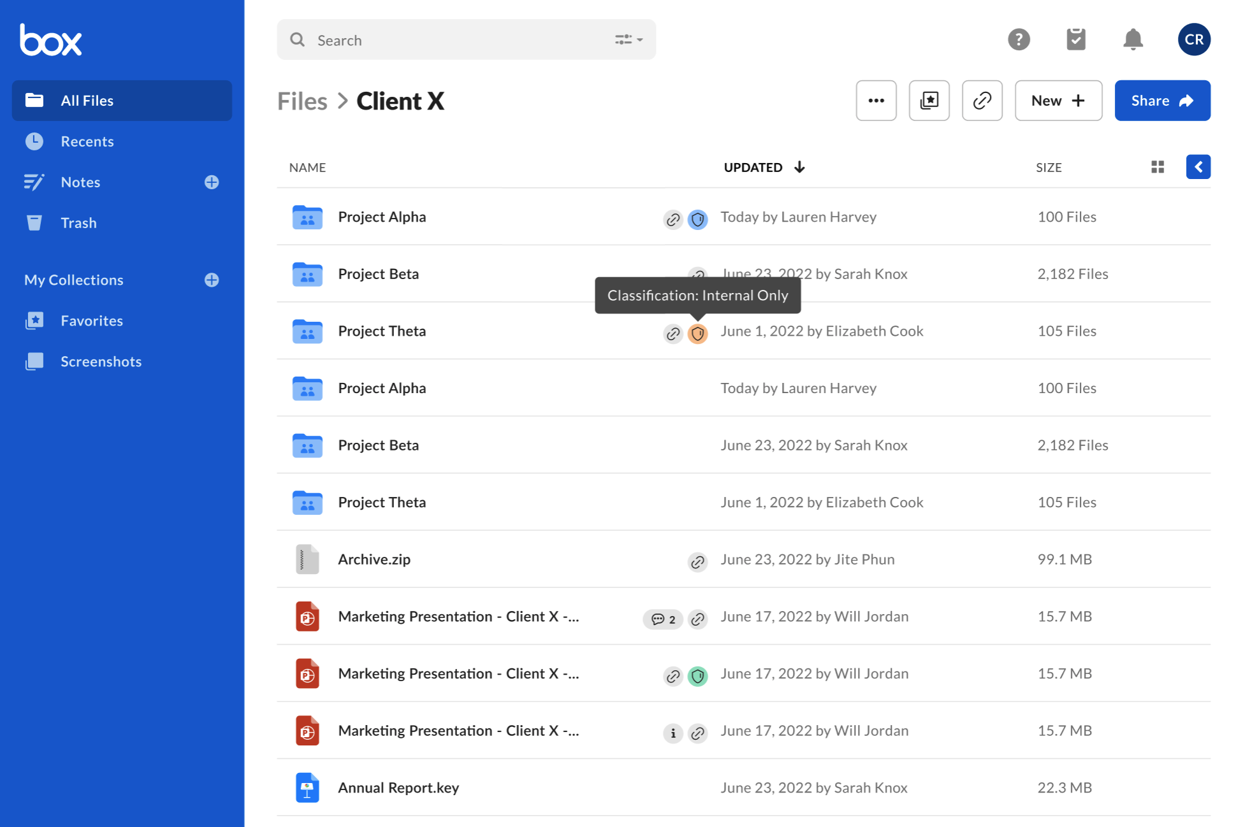Click shared link icon on Archive.zip
Viewport: 1243px width, 827px height.
(x=698, y=562)
